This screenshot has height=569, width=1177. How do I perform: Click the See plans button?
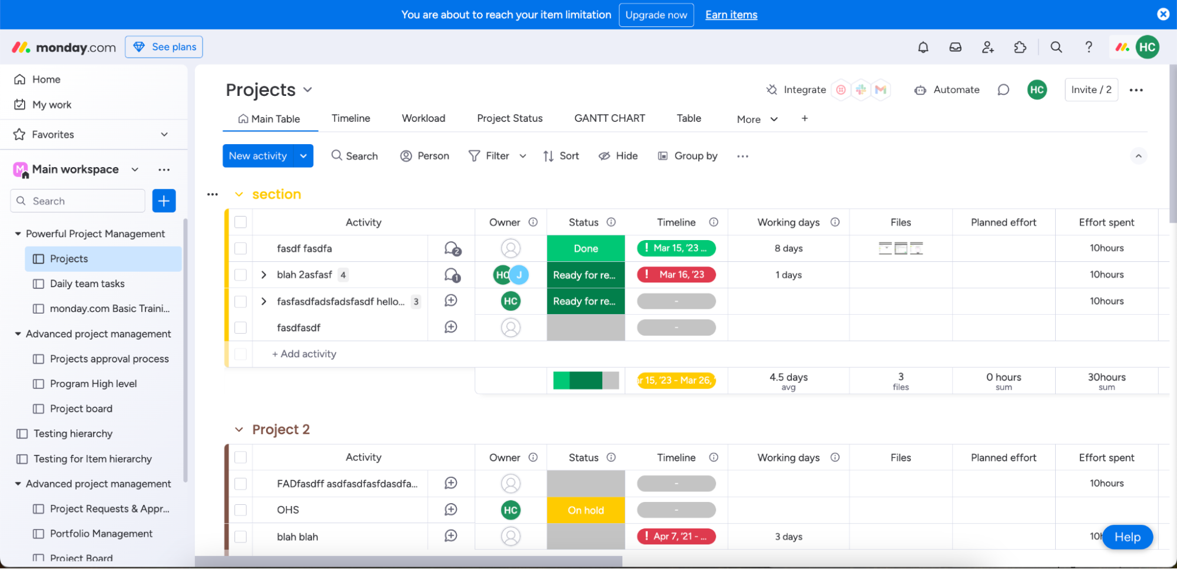pyautogui.click(x=164, y=47)
